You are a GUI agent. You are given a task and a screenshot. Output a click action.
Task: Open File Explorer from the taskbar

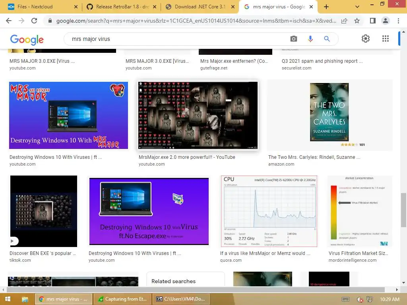pos(25,299)
